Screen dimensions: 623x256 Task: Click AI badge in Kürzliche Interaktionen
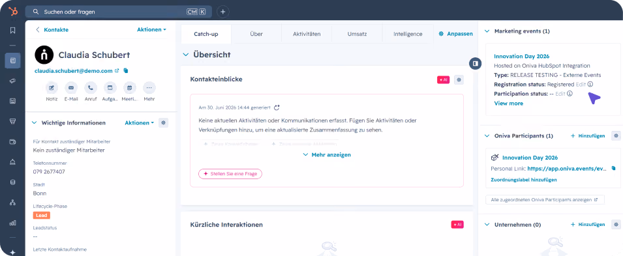pos(457,225)
